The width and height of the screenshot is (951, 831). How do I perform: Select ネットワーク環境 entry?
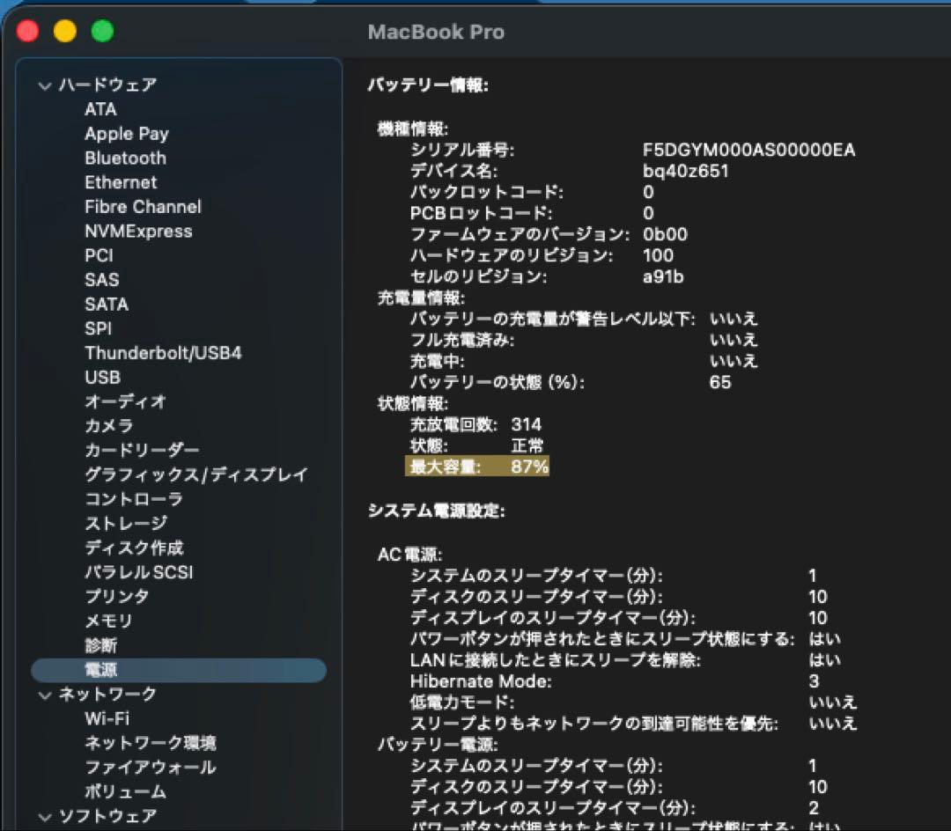click(151, 743)
